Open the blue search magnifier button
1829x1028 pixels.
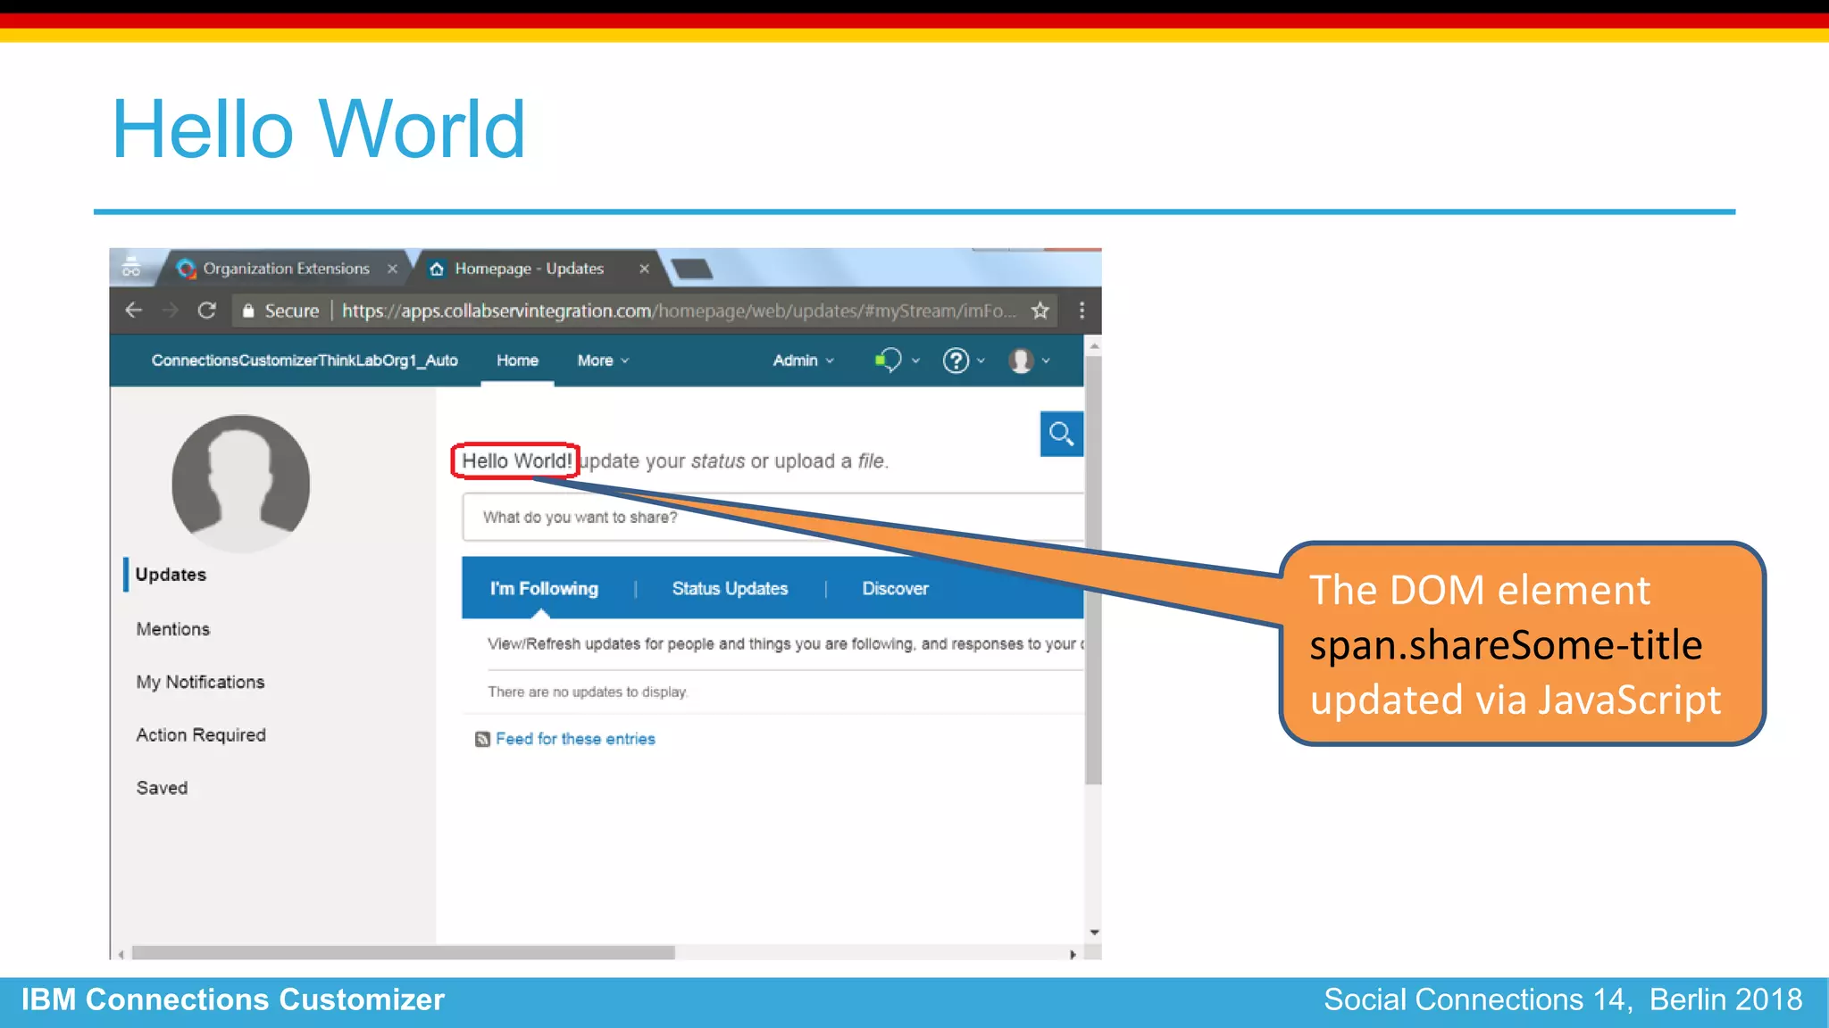[x=1061, y=434]
